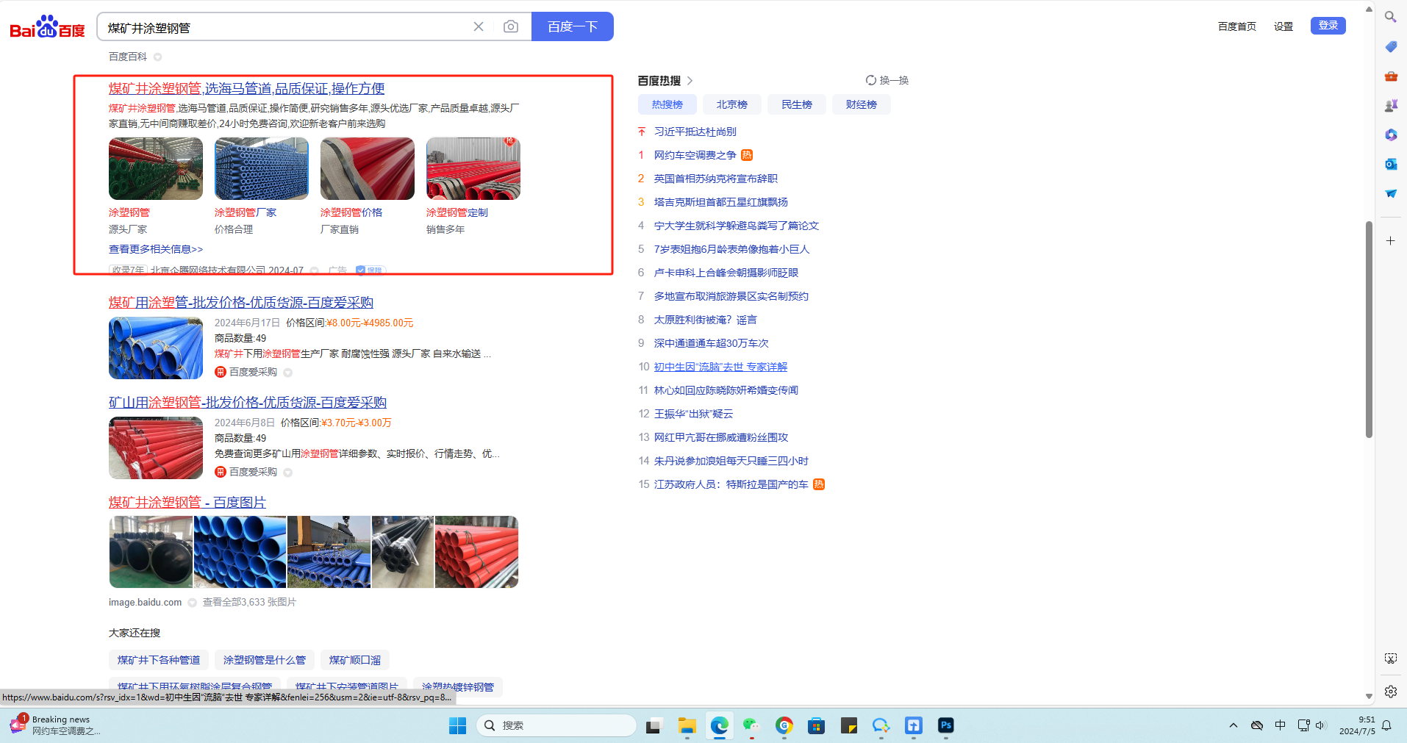
Task: Open 煤矿井涂塑钢管 - 百度图片 result
Action: [x=187, y=502]
